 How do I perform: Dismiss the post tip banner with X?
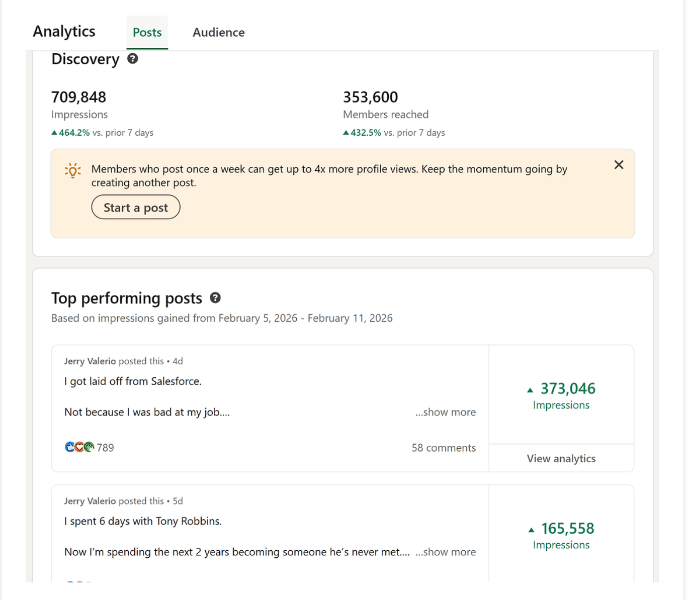[619, 165]
